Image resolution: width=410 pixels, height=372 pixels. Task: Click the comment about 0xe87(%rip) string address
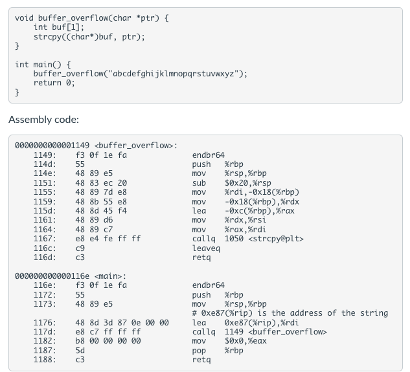(290, 313)
